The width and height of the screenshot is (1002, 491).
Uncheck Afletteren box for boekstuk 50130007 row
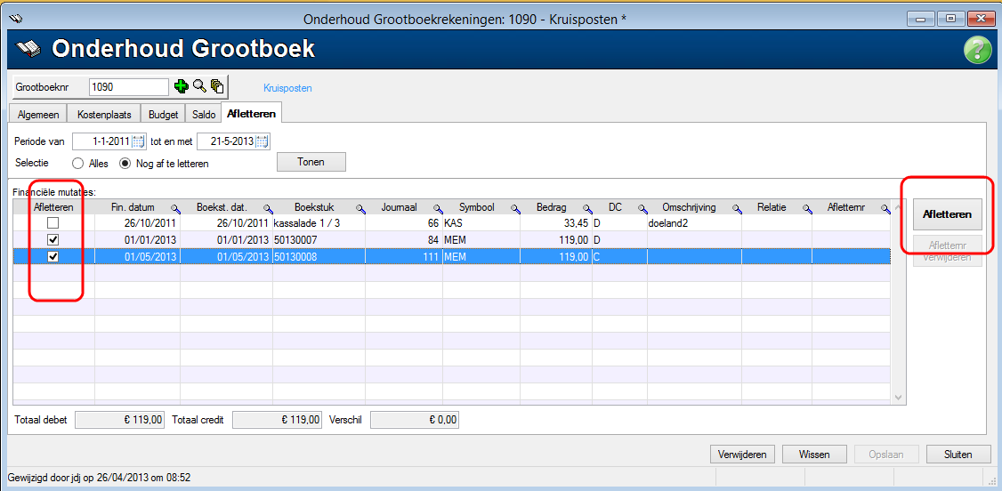[53, 239]
